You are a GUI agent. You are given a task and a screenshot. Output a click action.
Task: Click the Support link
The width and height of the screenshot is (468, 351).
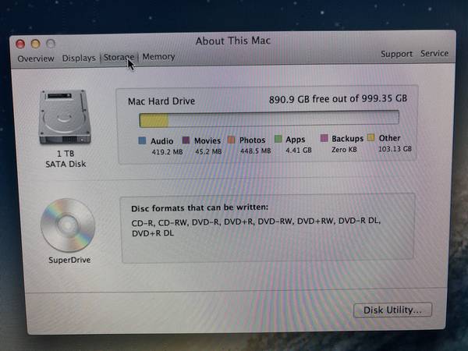click(396, 55)
